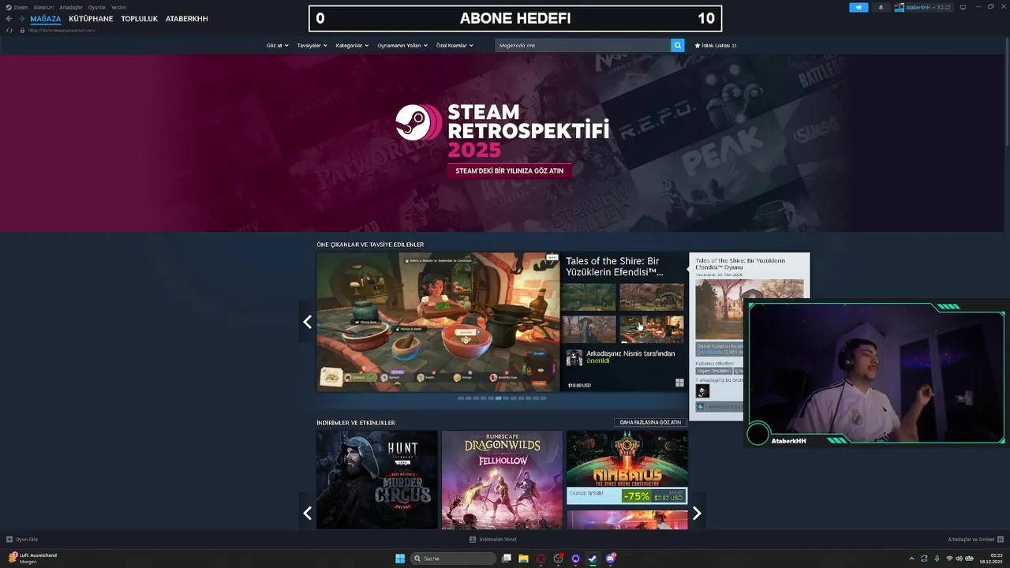
Task: Open the Yardım menu
Action: pos(118,7)
